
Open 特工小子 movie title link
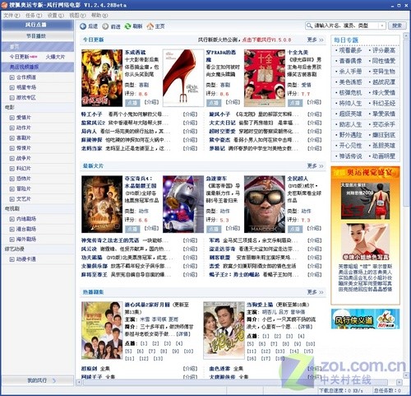tap(91, 114)
